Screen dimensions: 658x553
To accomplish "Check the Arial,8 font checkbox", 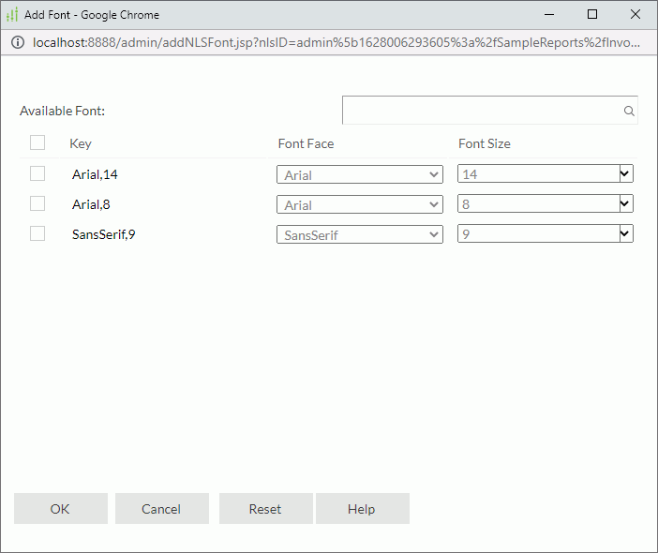I will 37,203.
